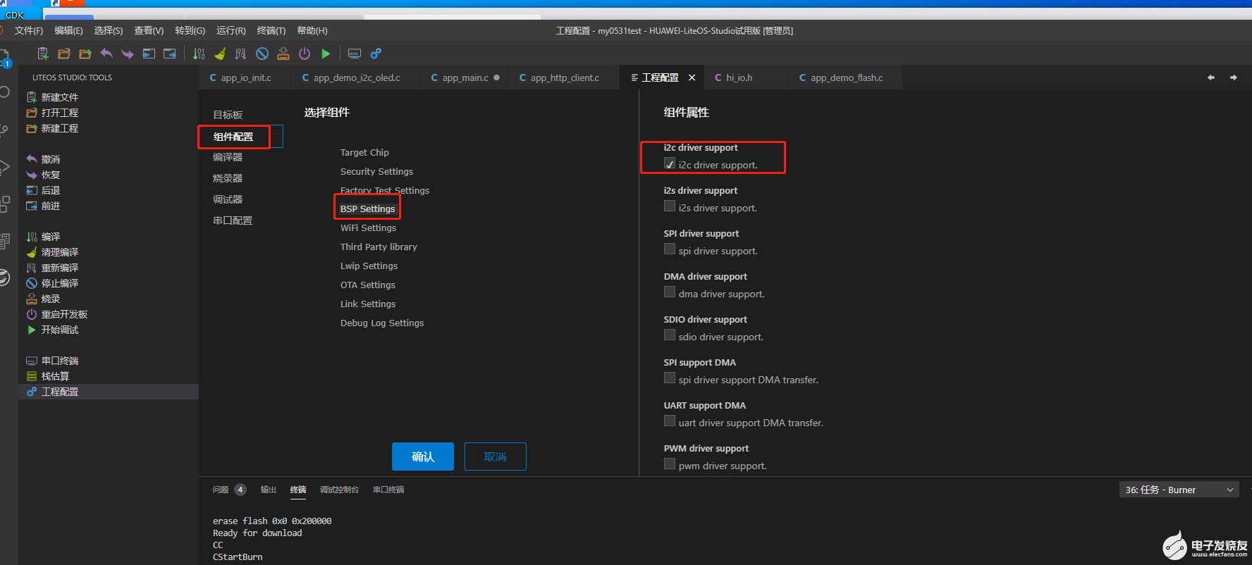This screenshot has width=1252, height=565.
Task: Click the navigate back toolbar icon
Action: point(149,54)
